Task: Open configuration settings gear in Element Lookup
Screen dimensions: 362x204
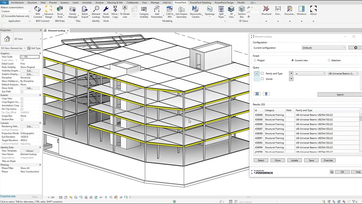Action: pos(356,48)
